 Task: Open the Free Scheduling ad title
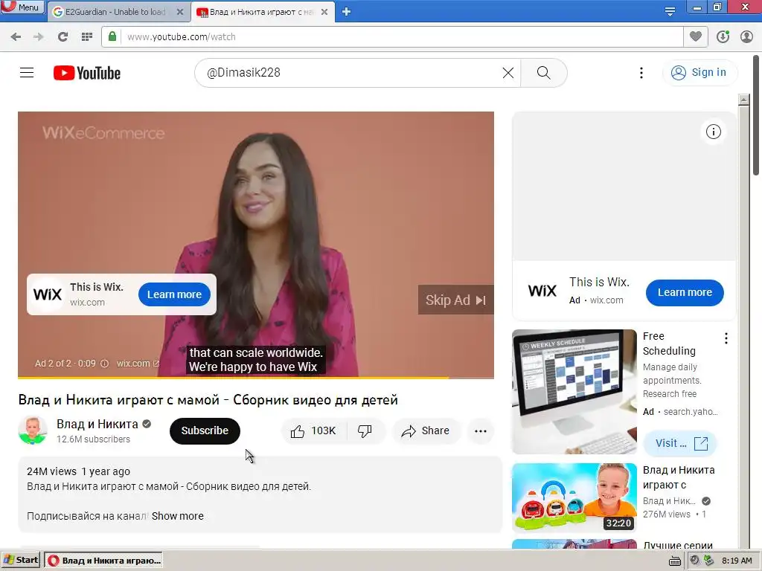coord(669,343)
